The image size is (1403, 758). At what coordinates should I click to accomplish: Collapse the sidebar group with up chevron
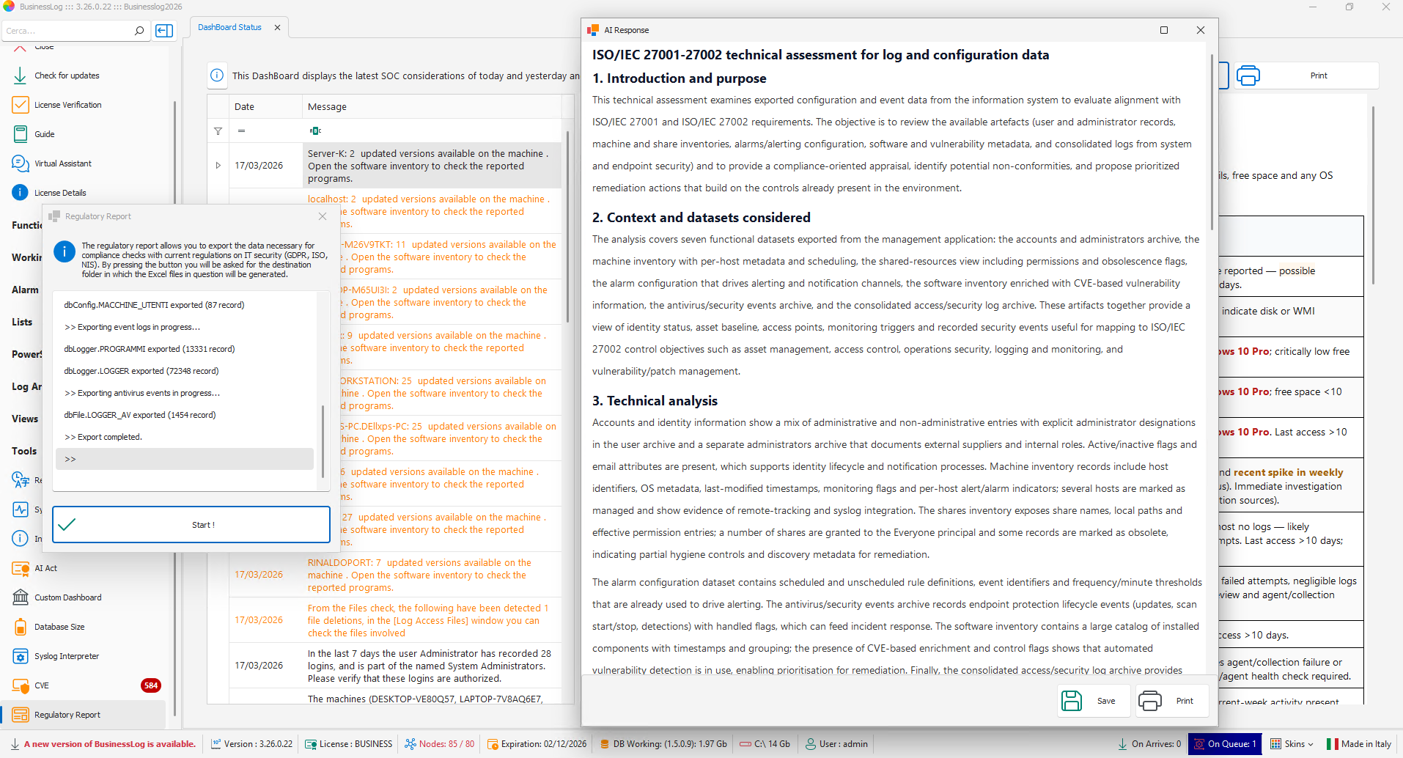(20, 47)
